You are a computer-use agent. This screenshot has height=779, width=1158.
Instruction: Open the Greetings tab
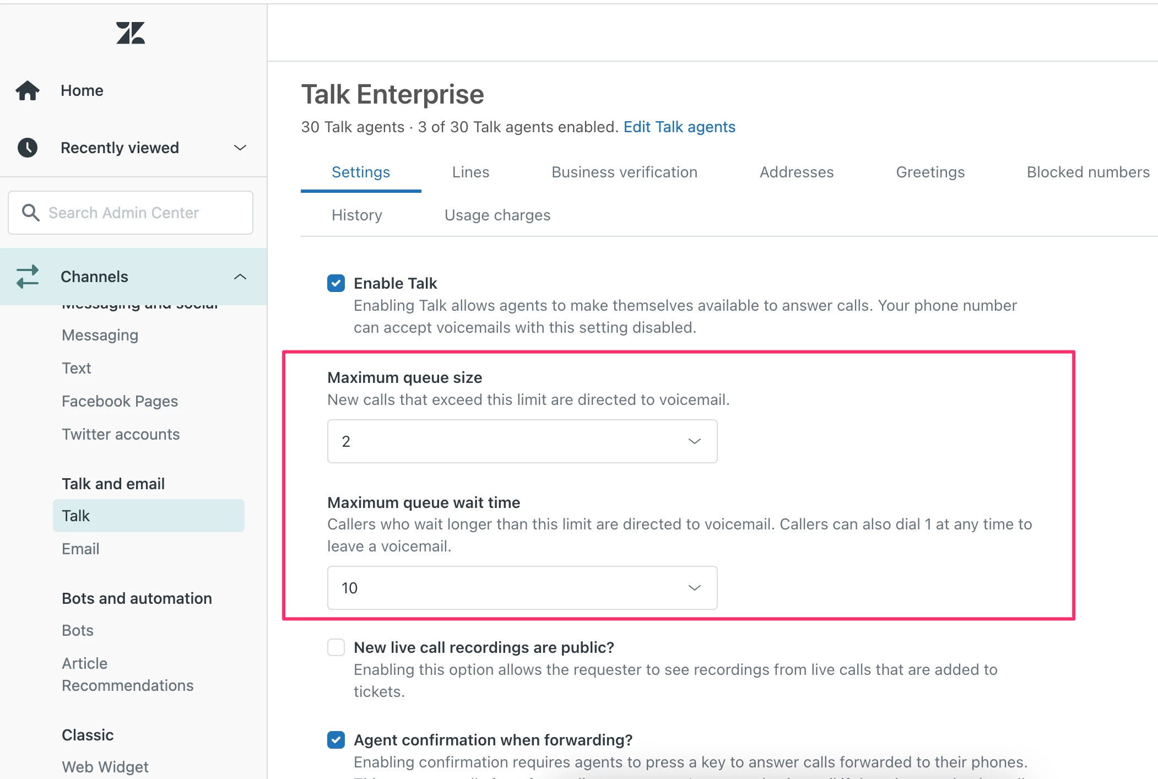930,172
